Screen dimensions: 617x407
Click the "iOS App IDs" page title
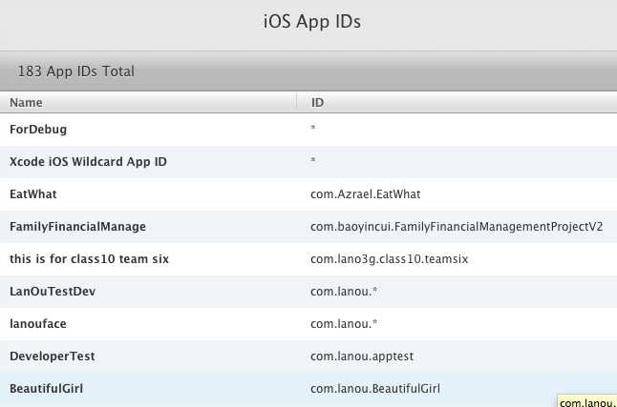(311, 22)
